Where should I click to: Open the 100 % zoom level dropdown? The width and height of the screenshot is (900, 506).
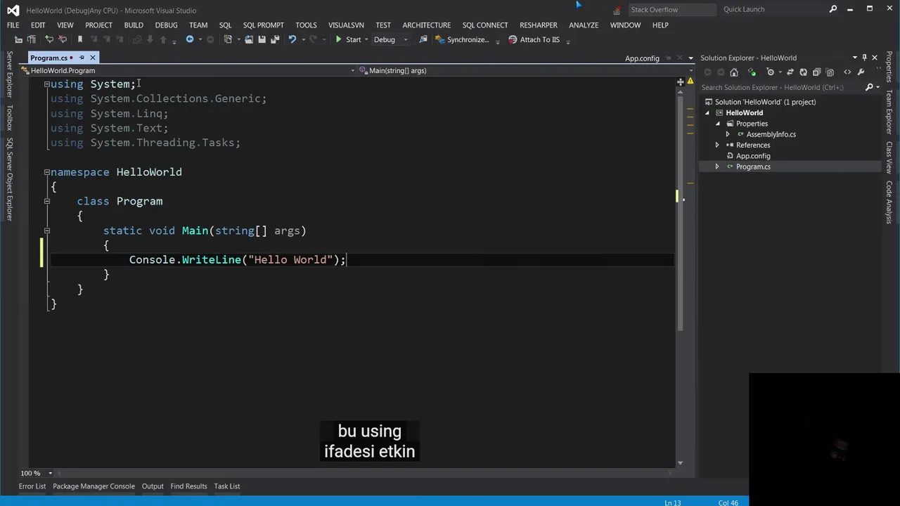click(50, 473)
